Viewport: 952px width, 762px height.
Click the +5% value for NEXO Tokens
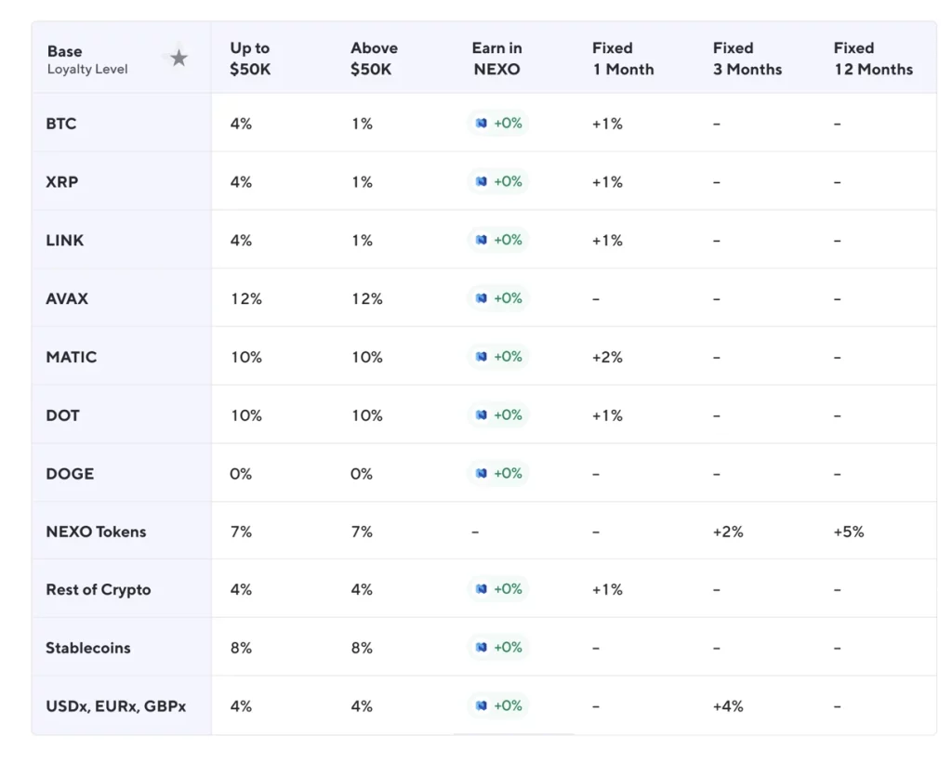pos(849,532)
